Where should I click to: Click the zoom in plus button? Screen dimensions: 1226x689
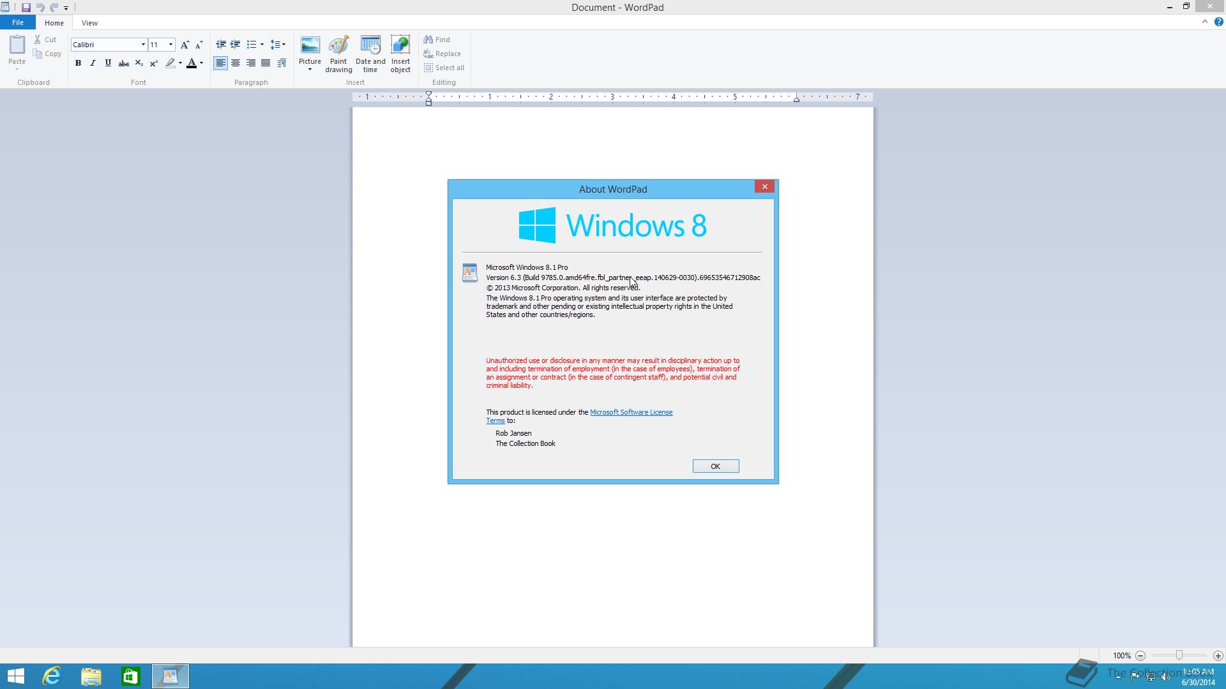pyautogui.click(x=1218, y=656)
